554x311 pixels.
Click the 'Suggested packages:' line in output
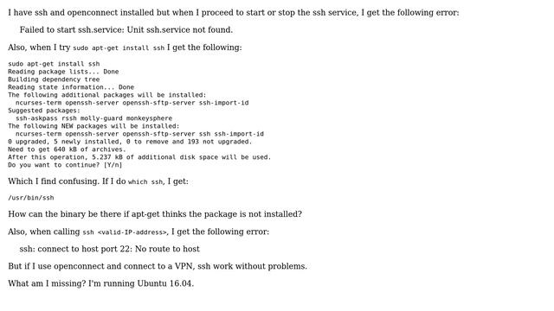click(x=44, y=111)
